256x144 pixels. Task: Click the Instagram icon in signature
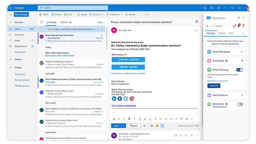click(x=132, y=98)
